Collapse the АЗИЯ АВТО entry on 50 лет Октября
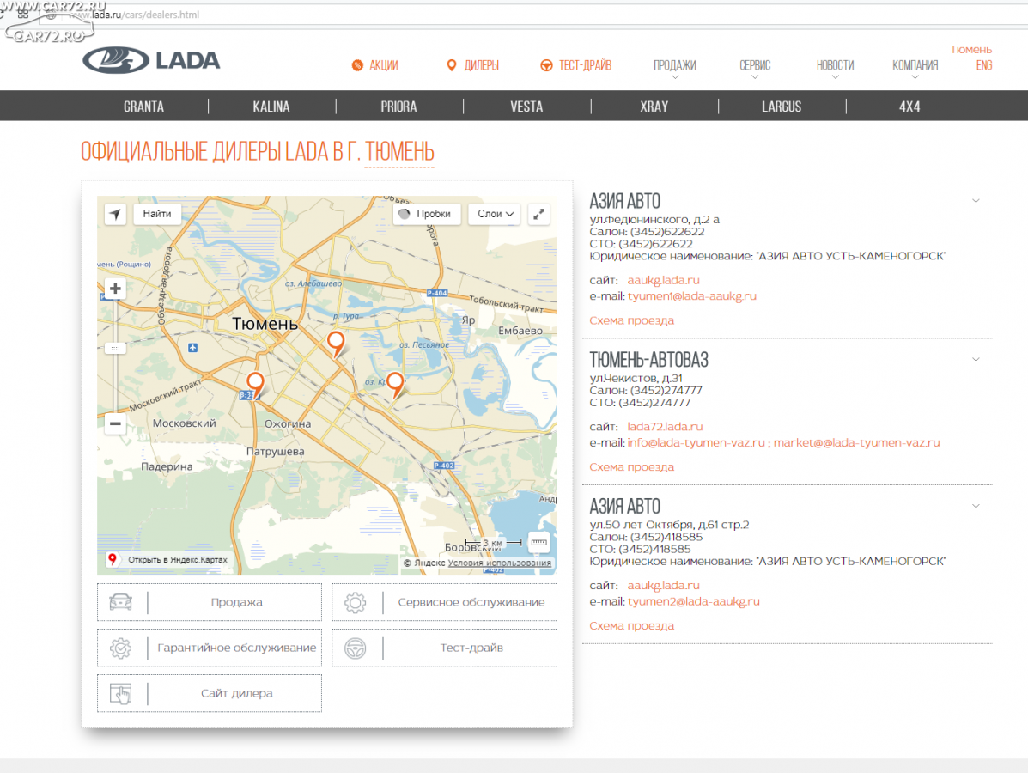The height and width of the screenshot is (773, 1028). (x=976, y=506)
